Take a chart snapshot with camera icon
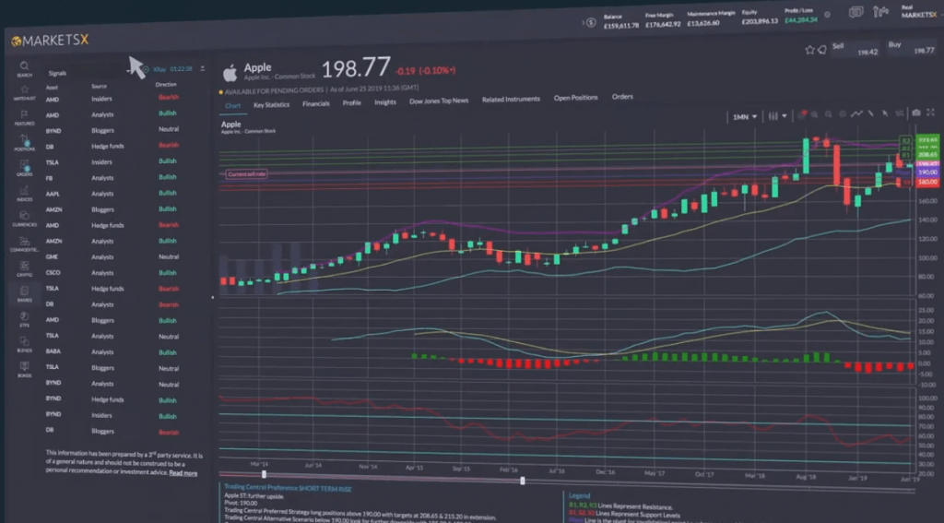 point(915,113)
